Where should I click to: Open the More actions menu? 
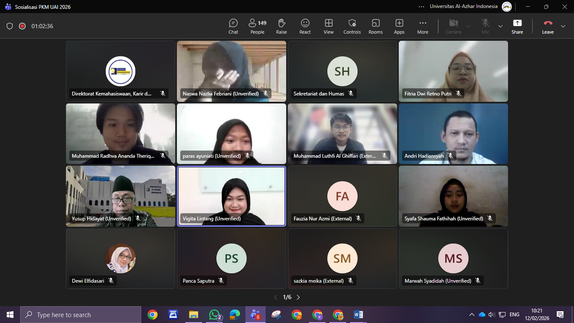423,26
